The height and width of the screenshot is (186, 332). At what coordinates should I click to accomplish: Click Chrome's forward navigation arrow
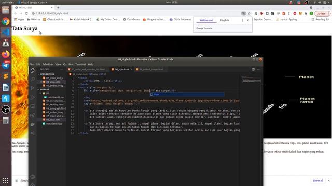tap(21, 13)
